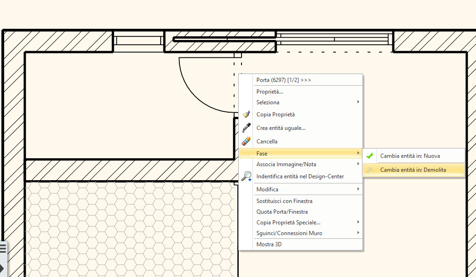The width and height of the screenshot is (476, 277).
Task: Click the hamburger menu icon in the side panel tab
Action: tap(3, 249)
